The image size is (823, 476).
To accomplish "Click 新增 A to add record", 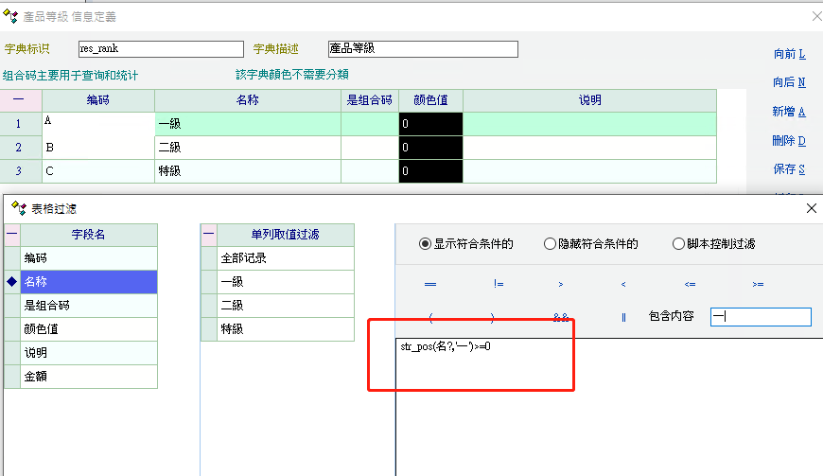I will 789,112.
